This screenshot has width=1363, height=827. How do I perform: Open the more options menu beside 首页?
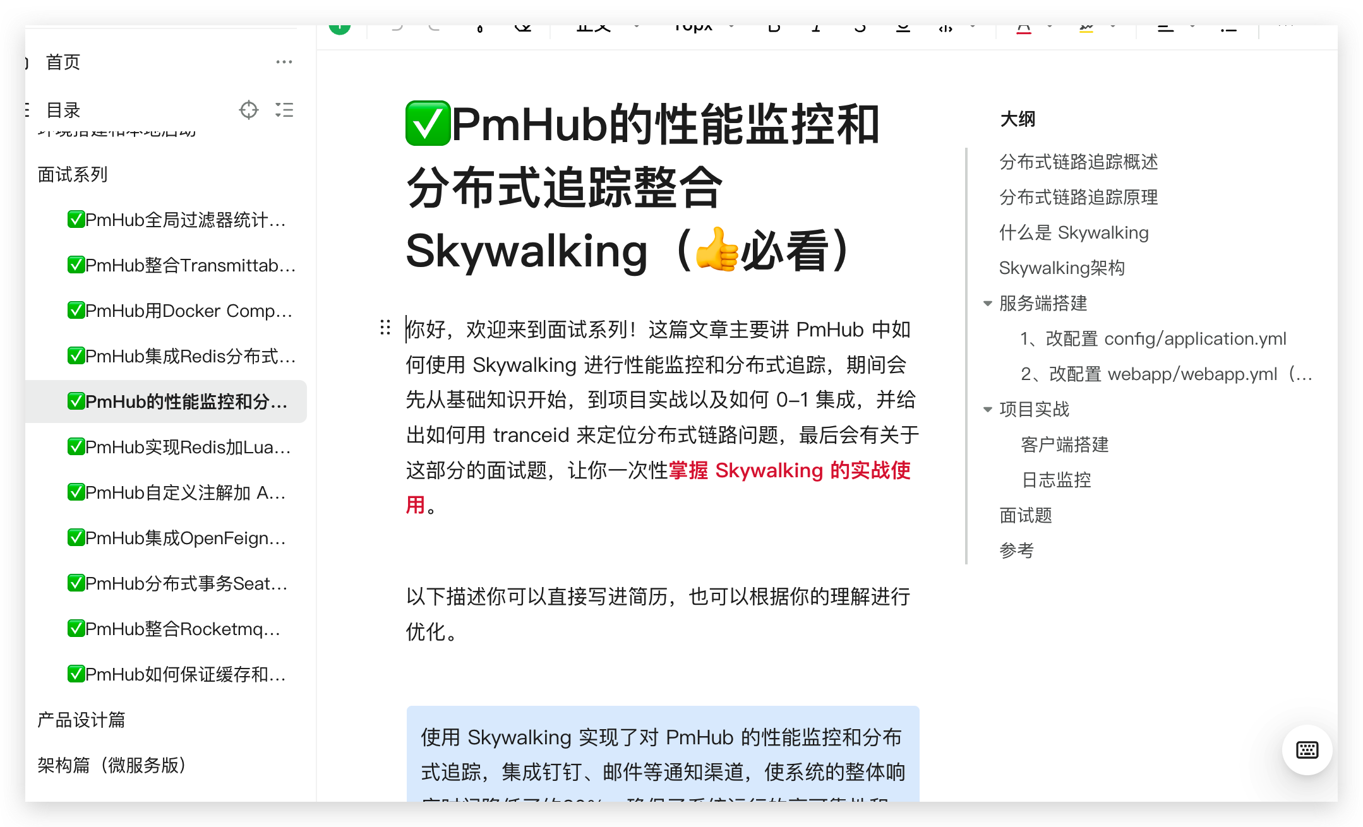284,62
